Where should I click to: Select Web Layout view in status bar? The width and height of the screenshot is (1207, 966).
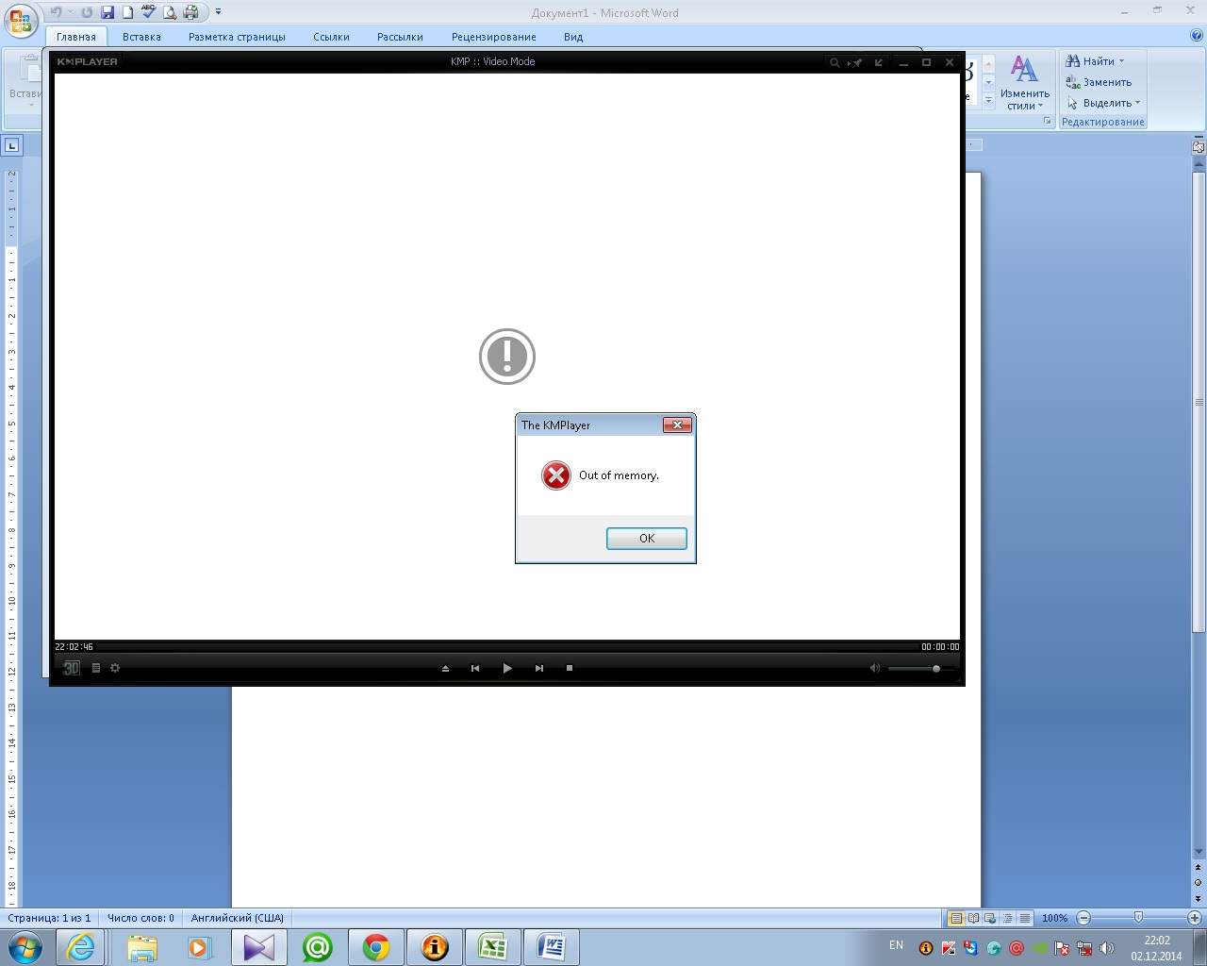coord(990,918)
